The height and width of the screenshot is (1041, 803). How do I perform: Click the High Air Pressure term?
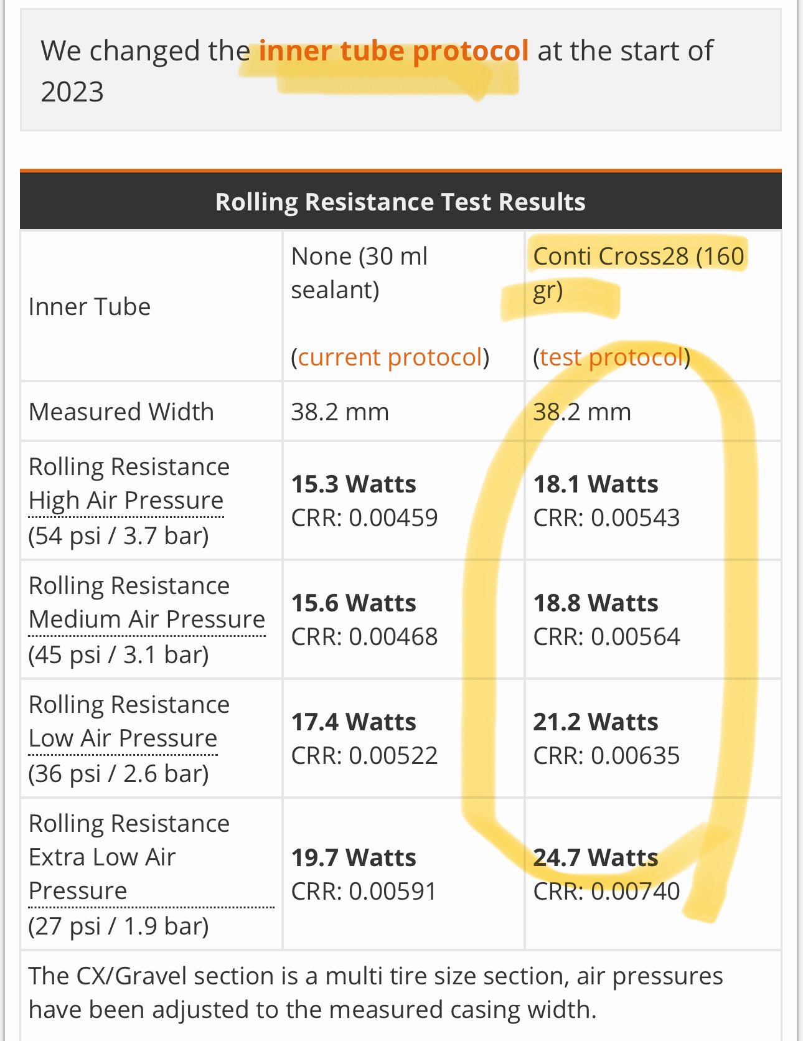[126, 501]
